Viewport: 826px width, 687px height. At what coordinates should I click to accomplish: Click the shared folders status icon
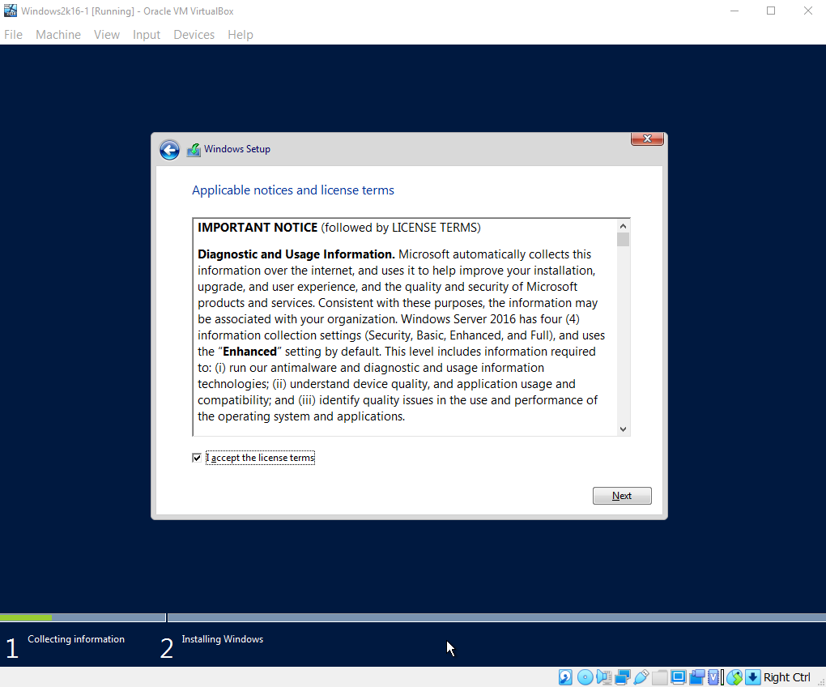(659, 677)
